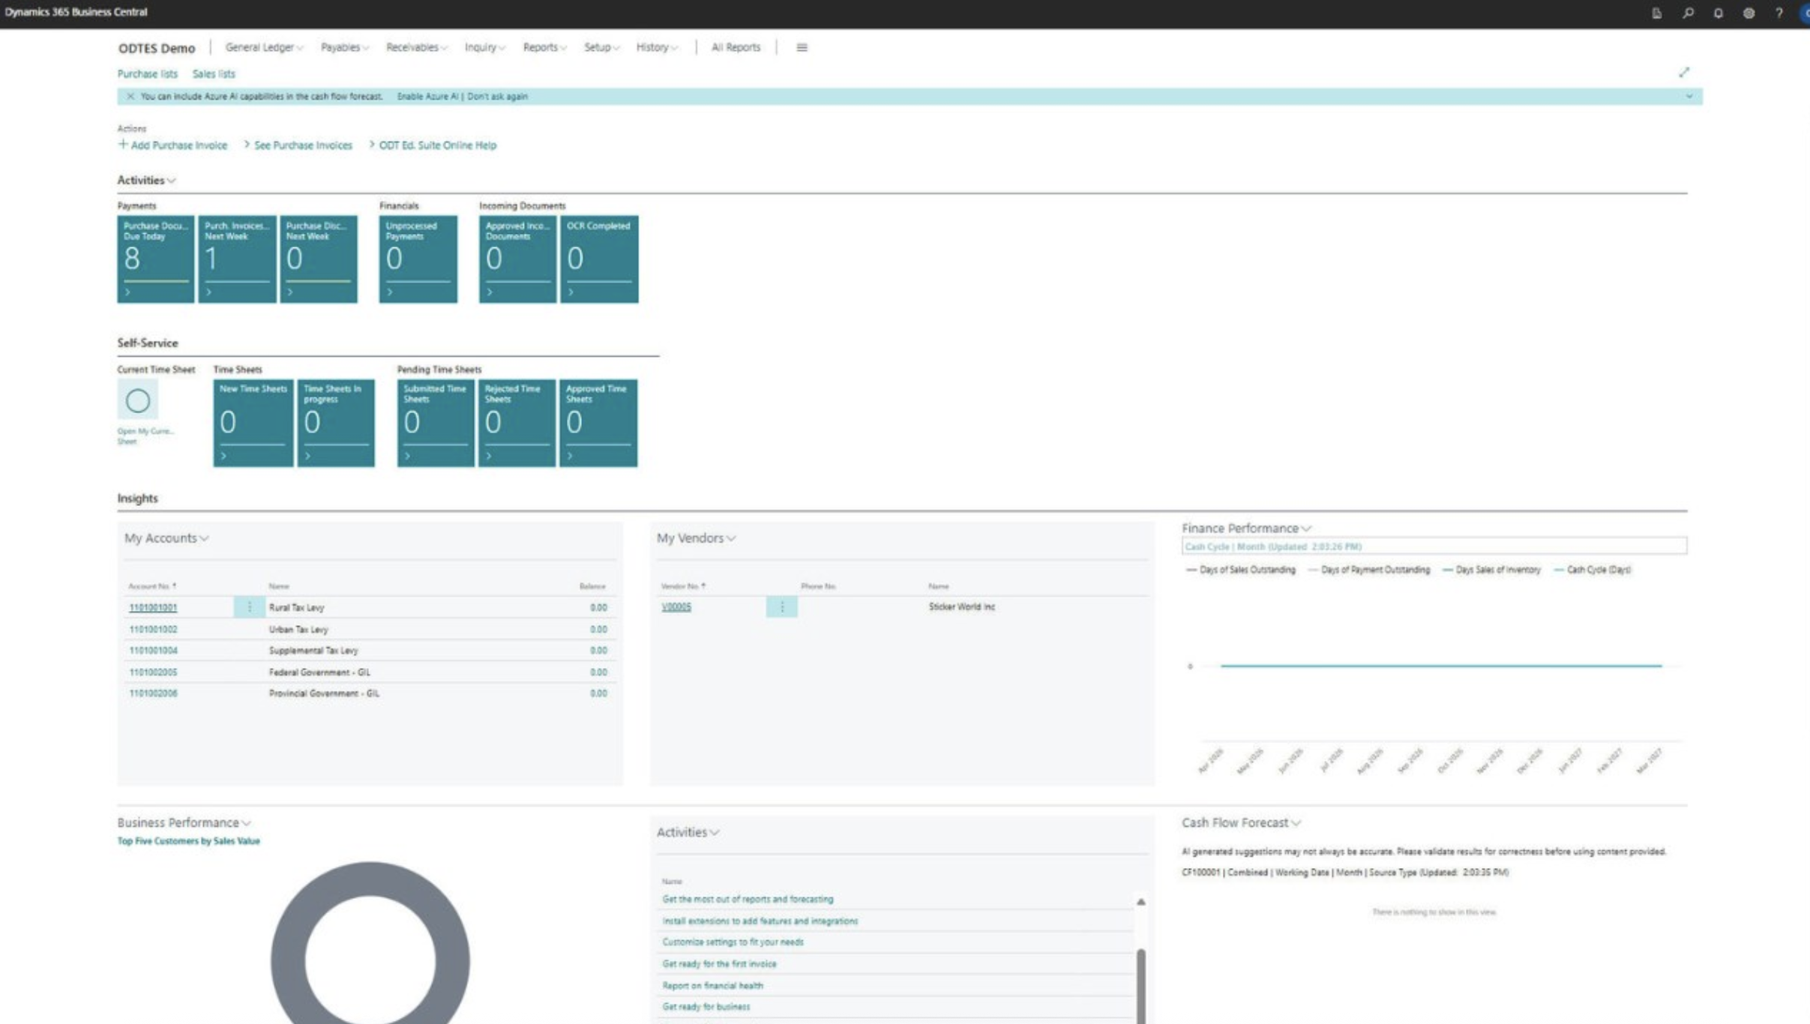This screenshot has width=1810, height=1024.
Task: Open the hamburger more-menu icon
Action: pyautogui.click(x=802, y=47)
